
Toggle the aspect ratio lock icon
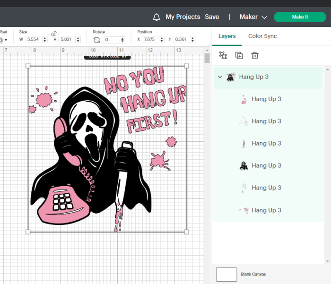point(53,34)
